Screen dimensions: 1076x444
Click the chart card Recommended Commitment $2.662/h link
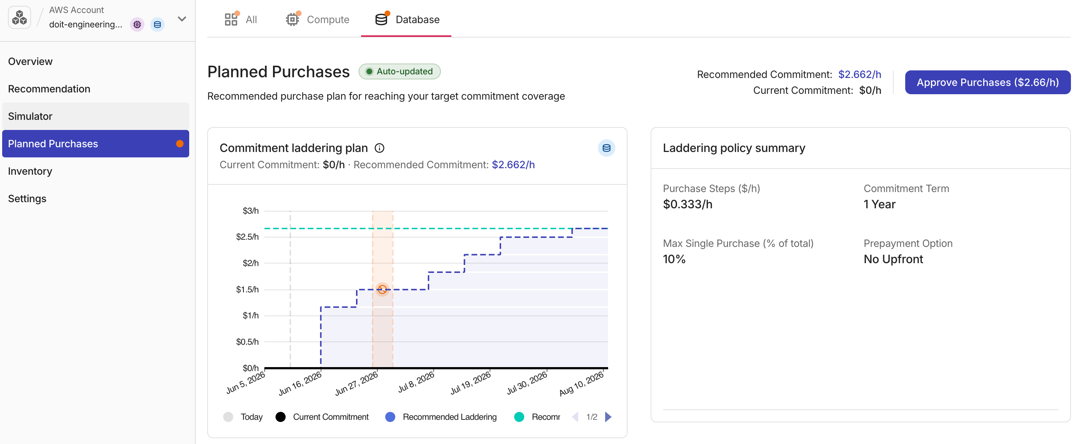click(x=513, y=165)
